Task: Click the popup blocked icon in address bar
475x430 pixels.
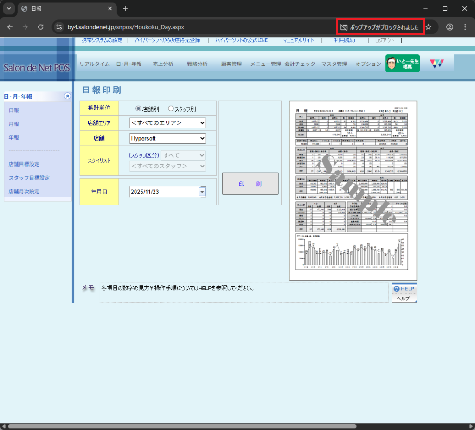Action: tap(344, 27)
